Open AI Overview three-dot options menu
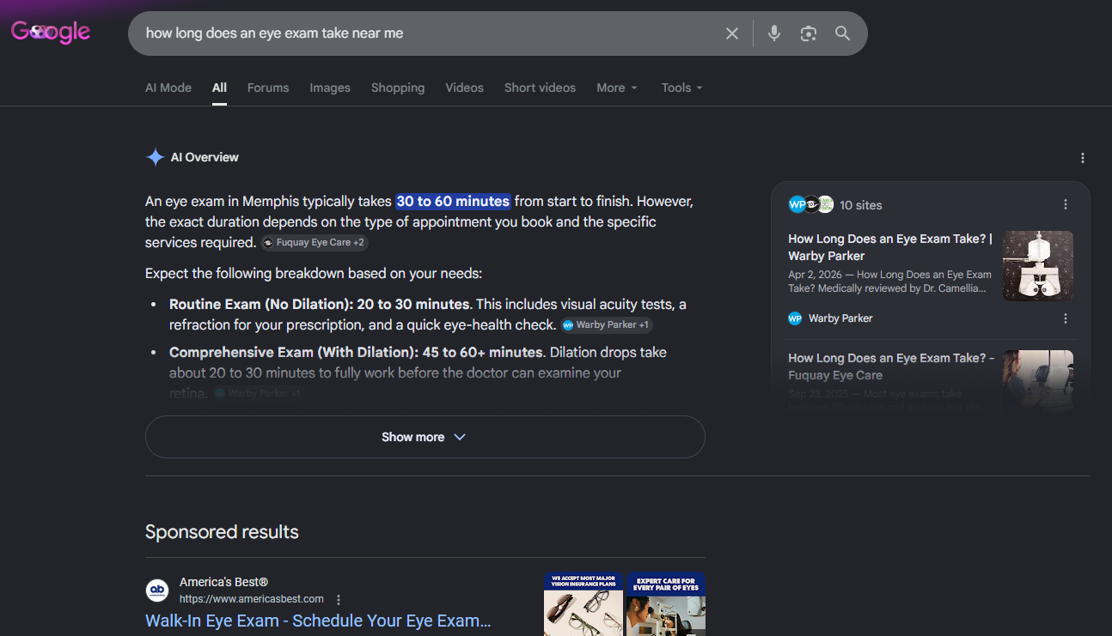Screen dimensions: 1112x636 coord(1083,158)
